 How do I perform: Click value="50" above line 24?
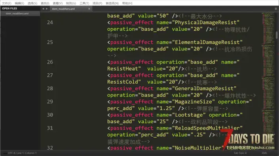pos(154,16)
